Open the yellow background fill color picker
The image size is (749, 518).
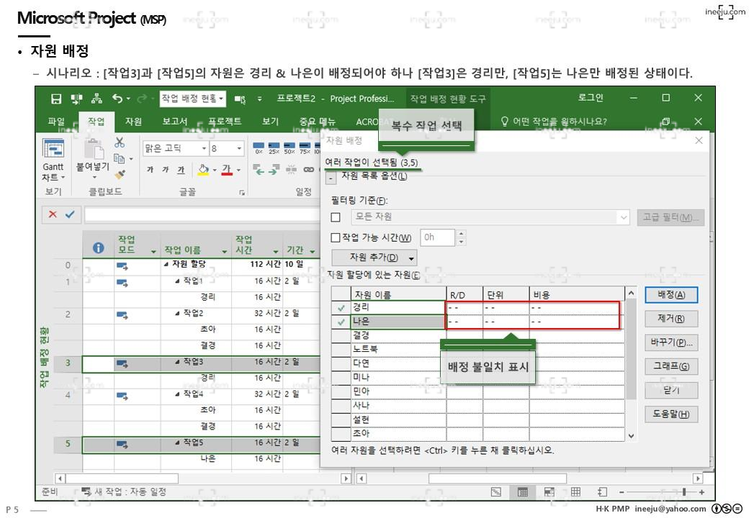pyautogui.click(x=204, y=169)
